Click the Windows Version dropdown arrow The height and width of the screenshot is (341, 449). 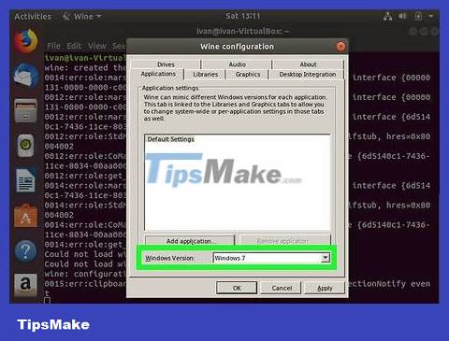click(x=326, y=258)
